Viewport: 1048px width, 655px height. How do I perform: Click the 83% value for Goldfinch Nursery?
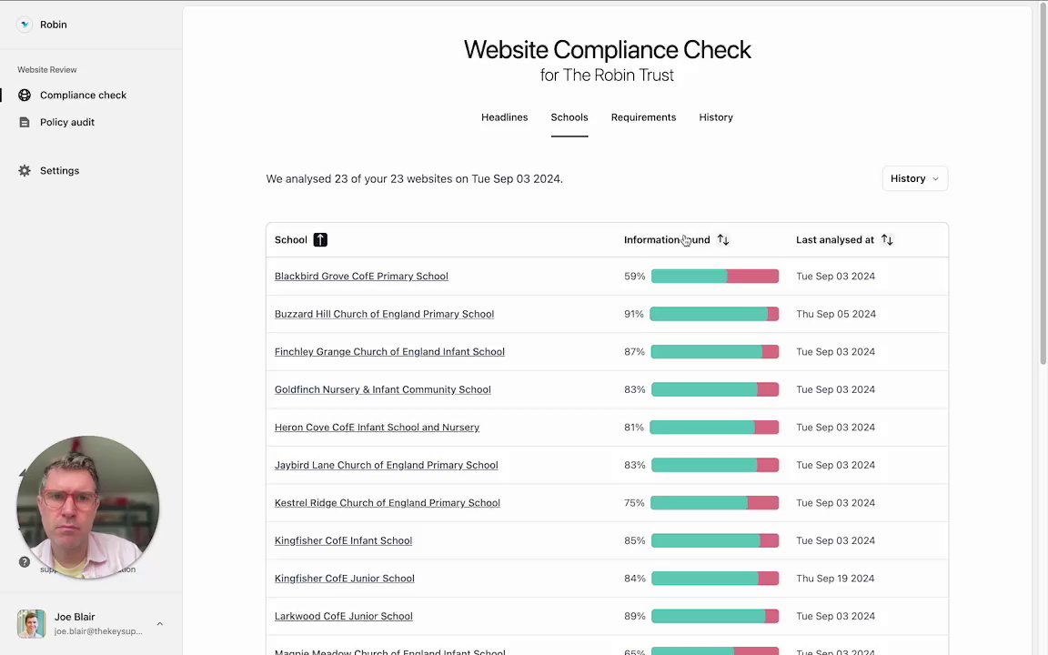(635, 389)
